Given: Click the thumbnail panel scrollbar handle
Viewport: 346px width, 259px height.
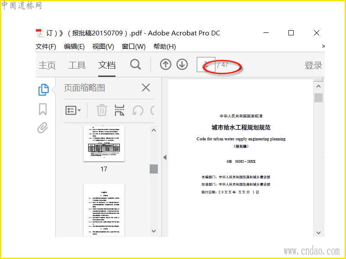Looking at the screenshot, I should click(x=154, y=169).
